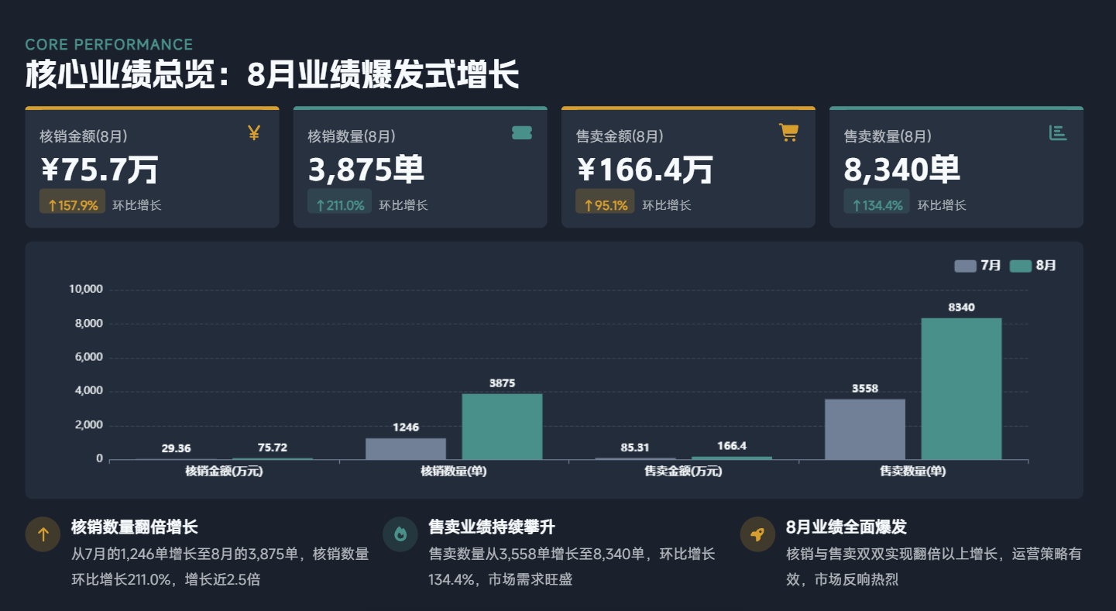
Task: Click the CORE PERFORMANCE subtitle
Action: [x=109, y=45]
